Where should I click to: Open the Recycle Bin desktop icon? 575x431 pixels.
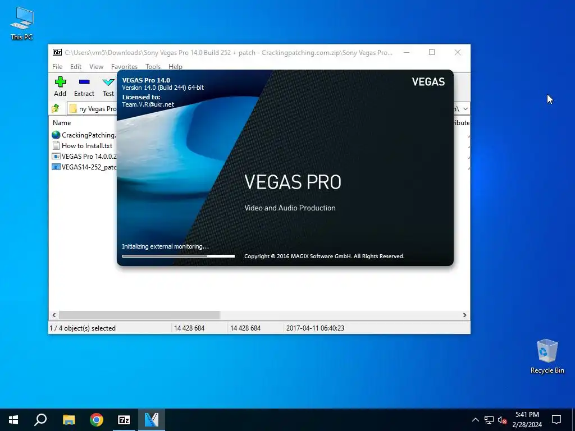[547, 356]
